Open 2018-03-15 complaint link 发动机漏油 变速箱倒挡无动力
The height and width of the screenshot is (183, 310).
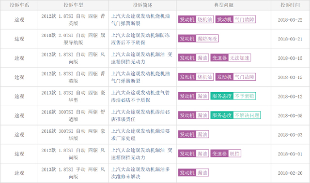(x=141, y=58)
